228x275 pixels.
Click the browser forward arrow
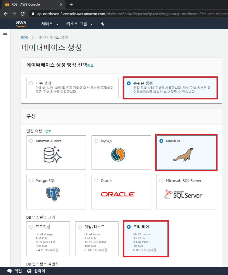(14, 14)
